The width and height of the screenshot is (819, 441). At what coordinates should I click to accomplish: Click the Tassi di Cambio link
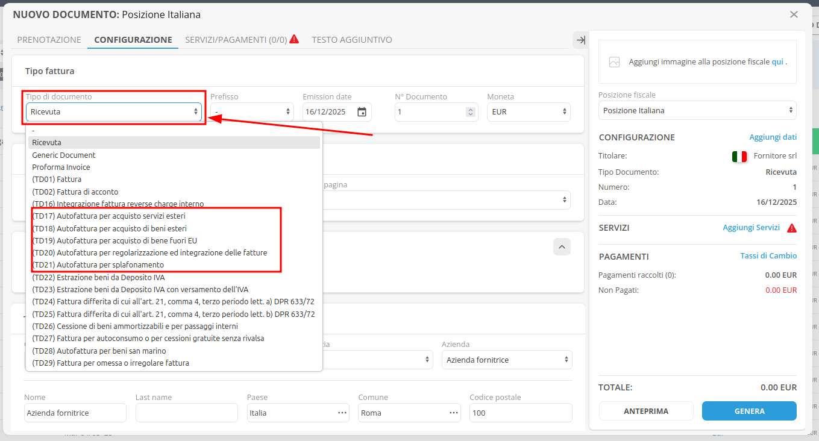click(768, 256)
